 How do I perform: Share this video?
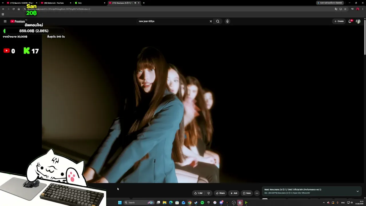point(220,193)
